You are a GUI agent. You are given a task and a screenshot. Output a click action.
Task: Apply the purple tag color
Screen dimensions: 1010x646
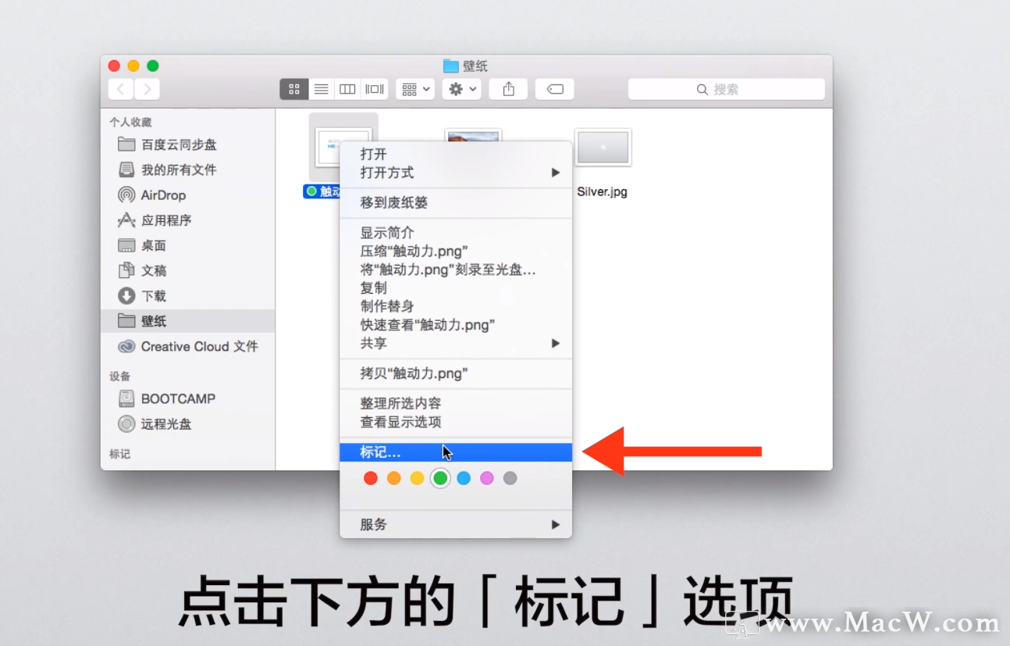(x=487, y=478)
